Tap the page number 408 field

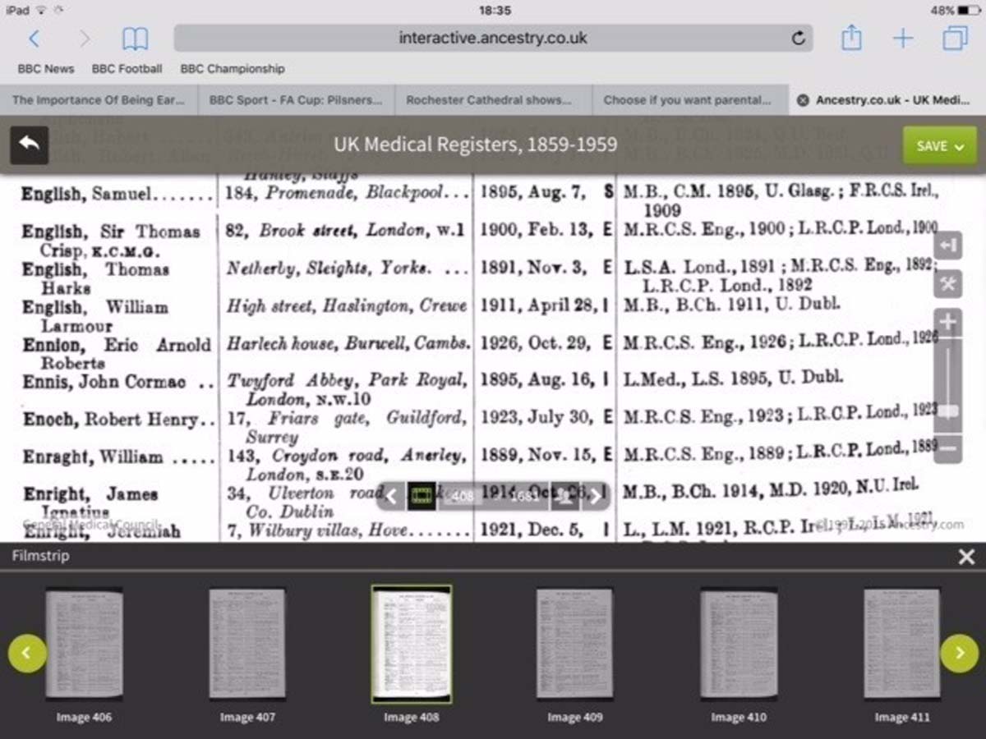463,495
